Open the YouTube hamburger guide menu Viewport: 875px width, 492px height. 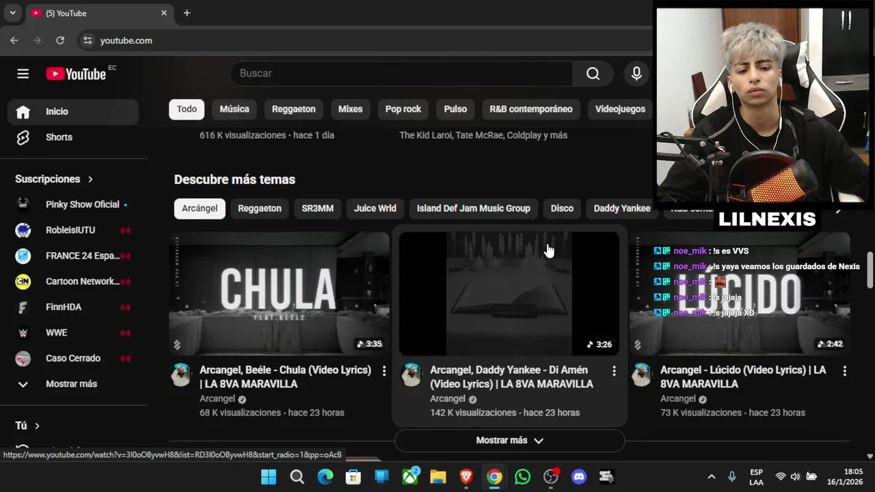(23, 74)
